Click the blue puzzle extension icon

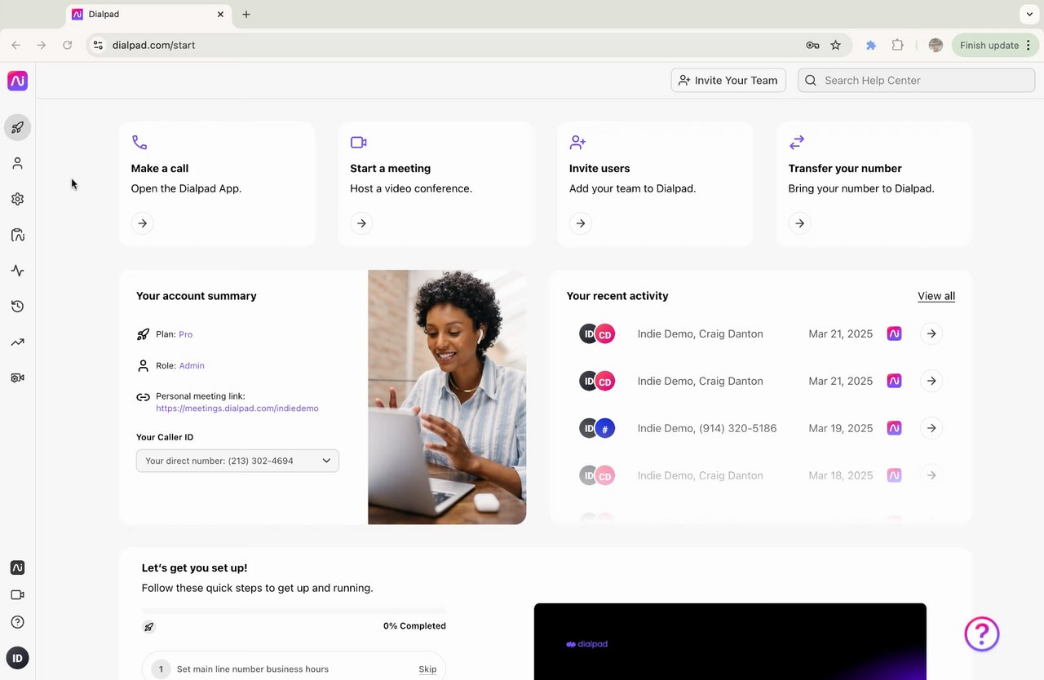pyautogui.click(x=871, y=46)
